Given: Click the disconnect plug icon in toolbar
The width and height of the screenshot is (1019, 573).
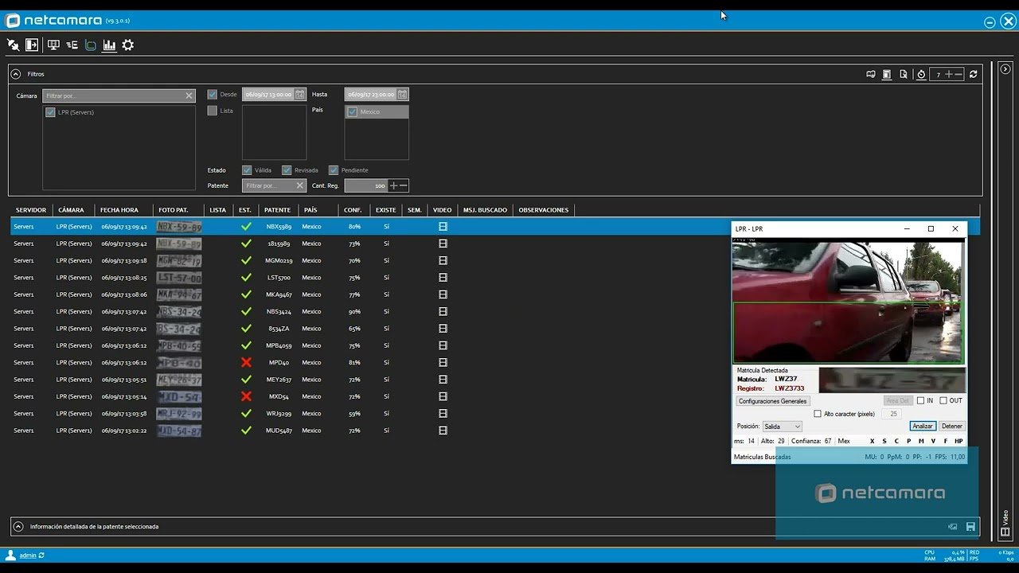Looking at the screenshot, I should tap(13, 45).
